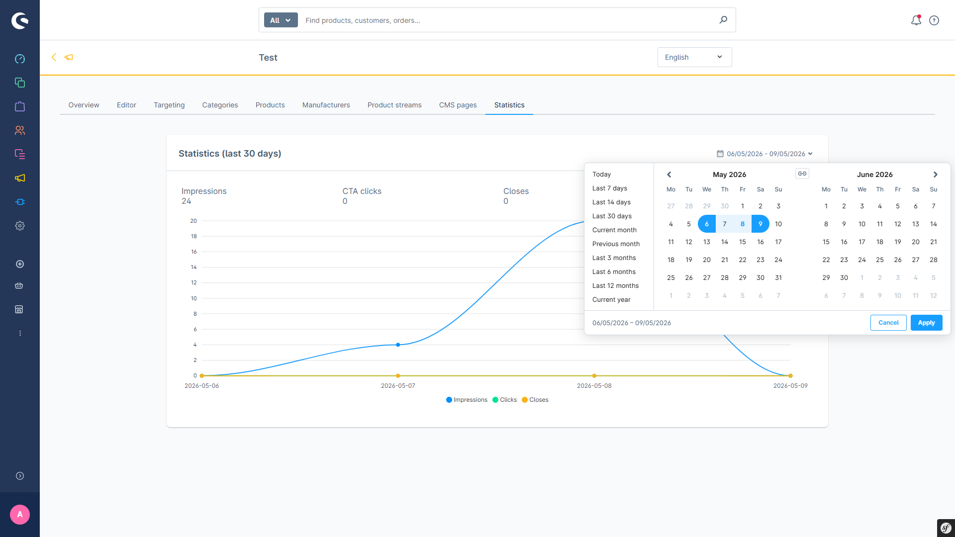The height and width of the screenshot is (537, 955).
Task: Expand the All search filter dropdown
Action: pyautogui.click(x=281, y=20)
